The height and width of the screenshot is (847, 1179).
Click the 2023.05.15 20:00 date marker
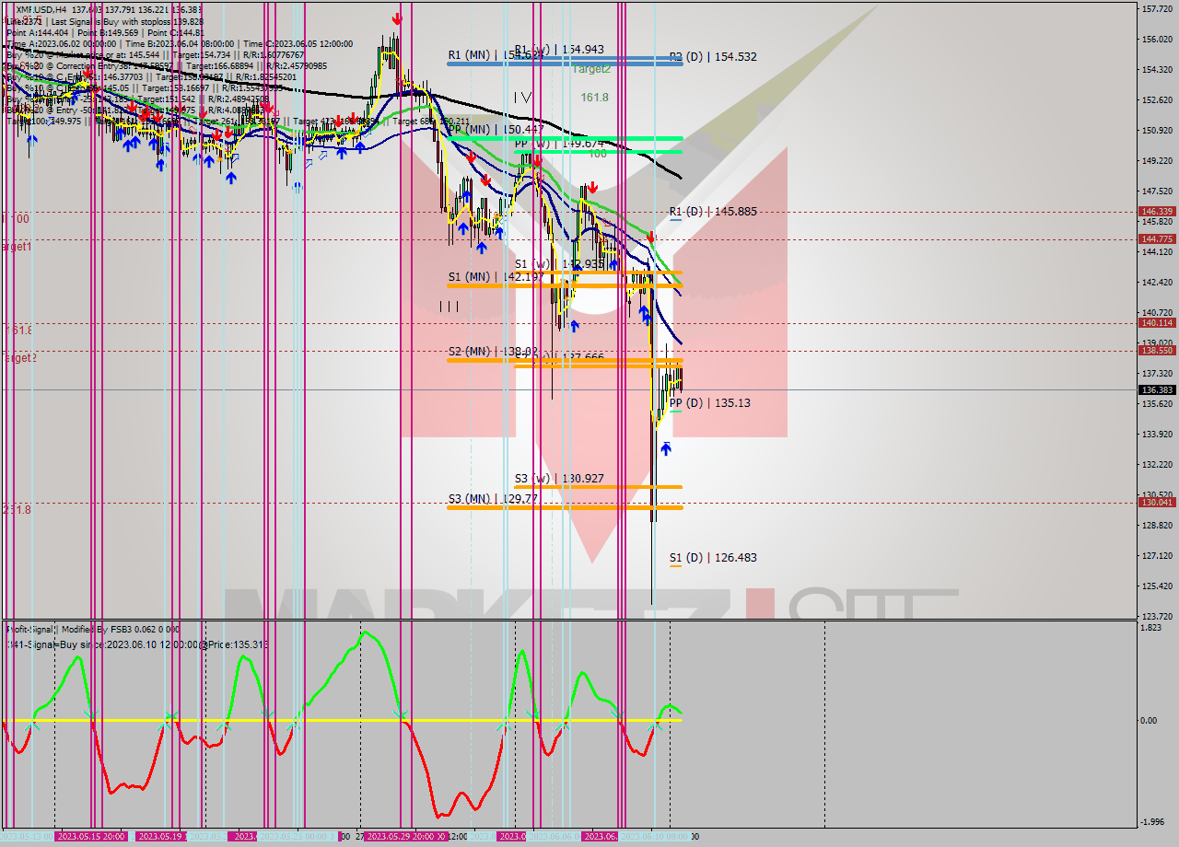pyautogui.click(x=92, y=837)
